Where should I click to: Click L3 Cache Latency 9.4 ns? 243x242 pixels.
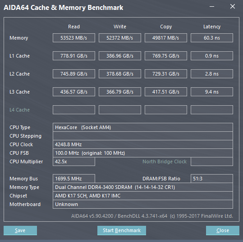pyautogui.click(x=212, y=92)
